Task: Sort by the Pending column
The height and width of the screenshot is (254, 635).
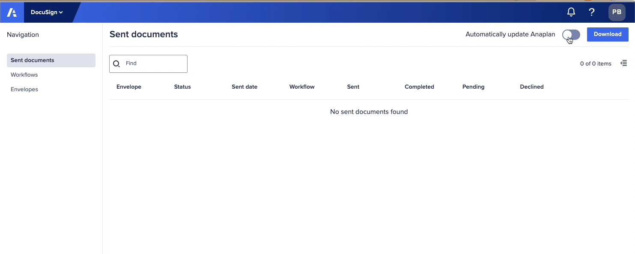Action: point(473,87)
